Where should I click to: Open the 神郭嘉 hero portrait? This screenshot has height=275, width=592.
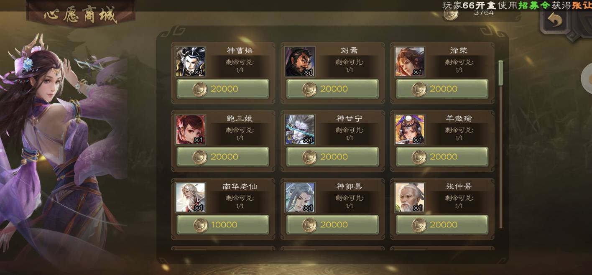pyautogui.click(x=300, y=197)
